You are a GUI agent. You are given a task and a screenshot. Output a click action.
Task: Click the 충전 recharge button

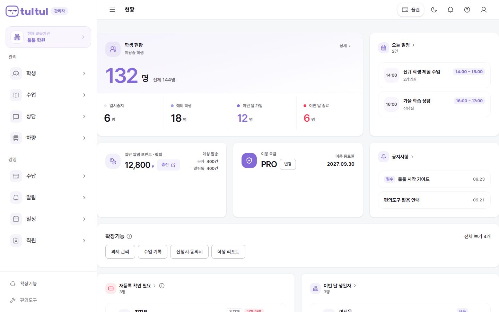(x=168, y=165)
